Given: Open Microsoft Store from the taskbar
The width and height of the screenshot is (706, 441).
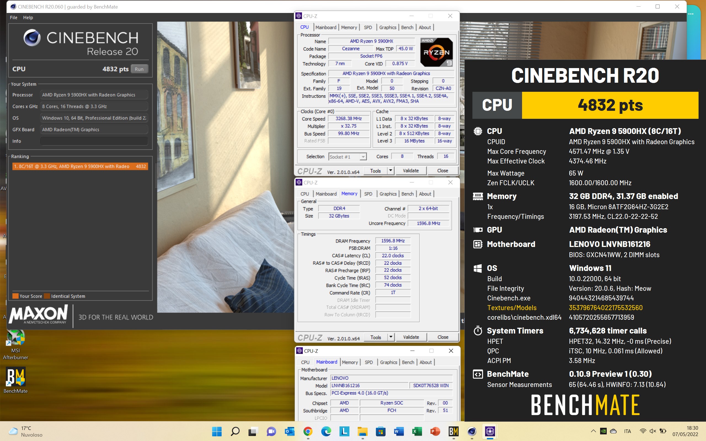Looking at the screenshot, I should pos(381,431).
